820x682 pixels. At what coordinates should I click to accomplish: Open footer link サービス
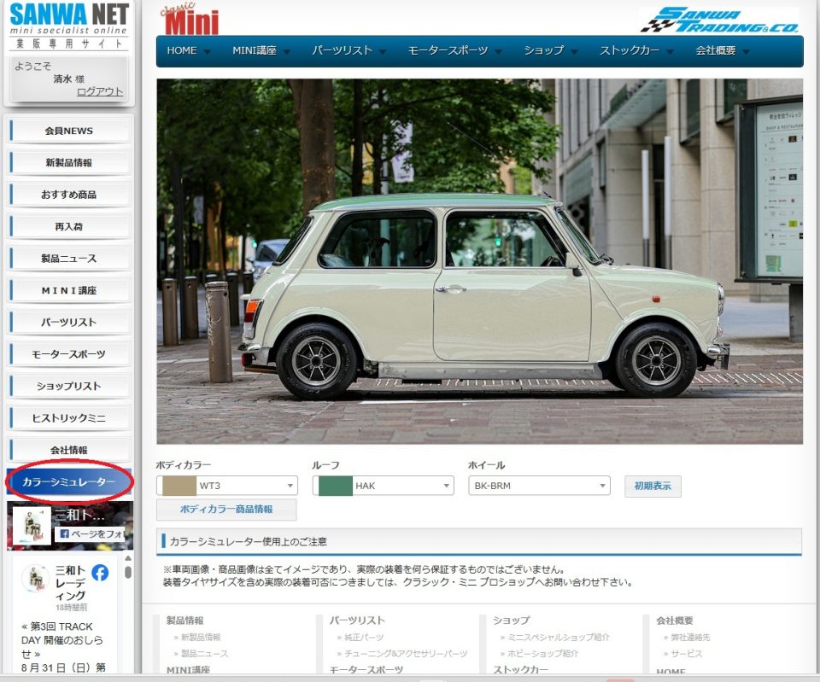point(687,653)
